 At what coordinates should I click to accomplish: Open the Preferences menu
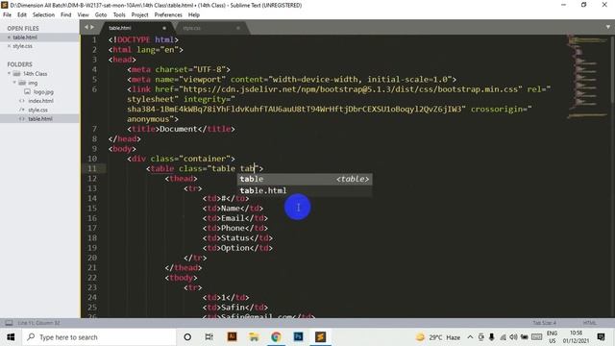coord(168,15)
